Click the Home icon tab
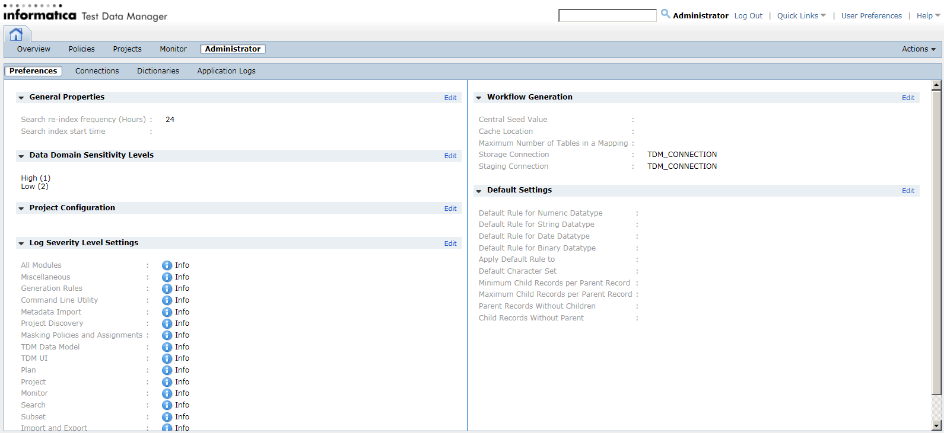The height and width of the screenshot is (433, 944). (16, 34)
